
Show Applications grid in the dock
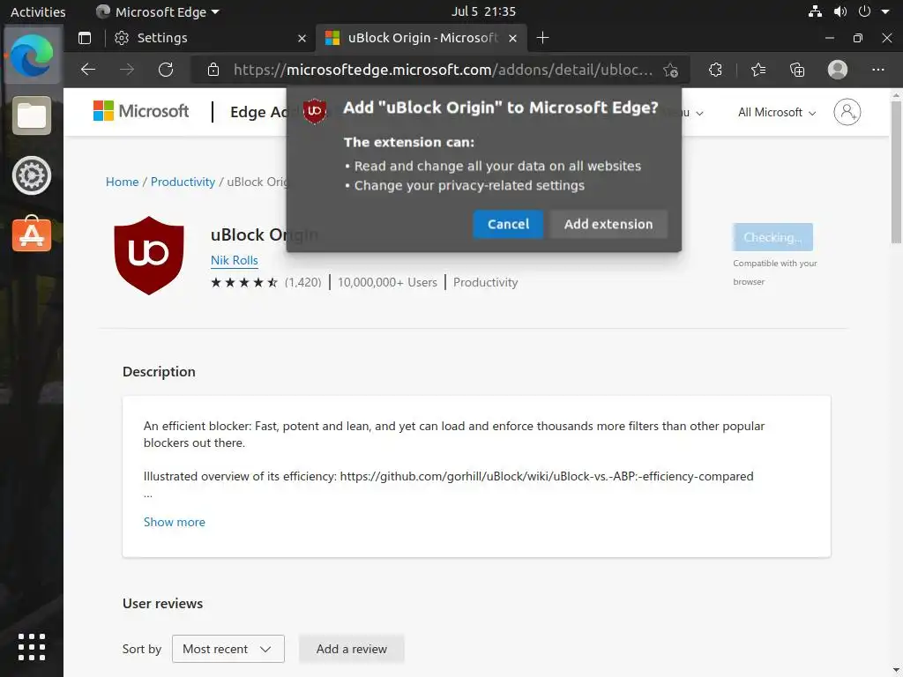[32, 647]
